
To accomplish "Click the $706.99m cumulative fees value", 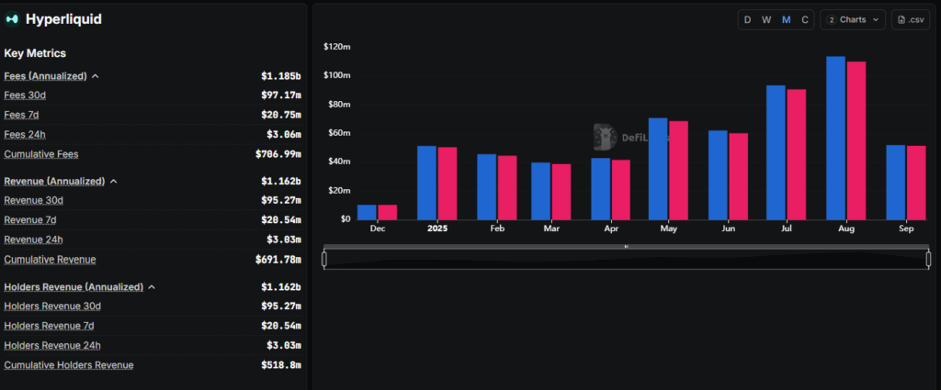I will coord(278,154).
